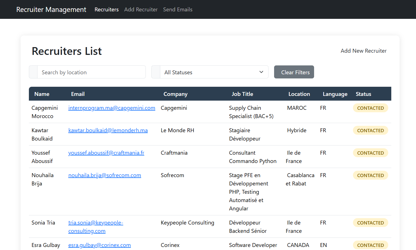This screenshot has width=416, height=250.
Task: Open the youssef.aboussif@craftmania.fr email link
Action: (x=106, y=153)
